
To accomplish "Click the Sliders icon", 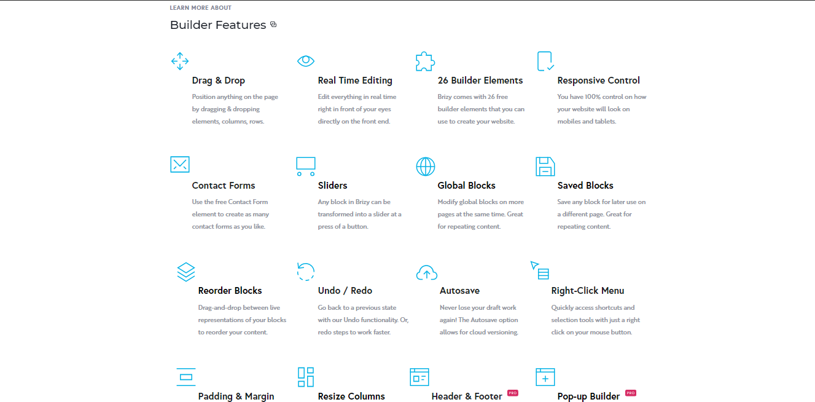I will pos(305,166).
